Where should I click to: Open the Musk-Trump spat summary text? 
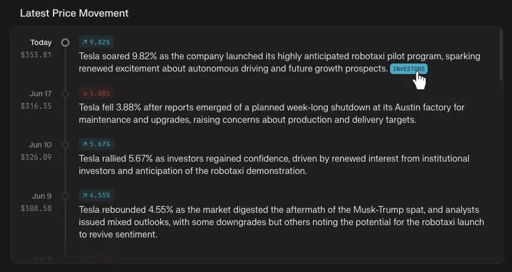point(282,222)
